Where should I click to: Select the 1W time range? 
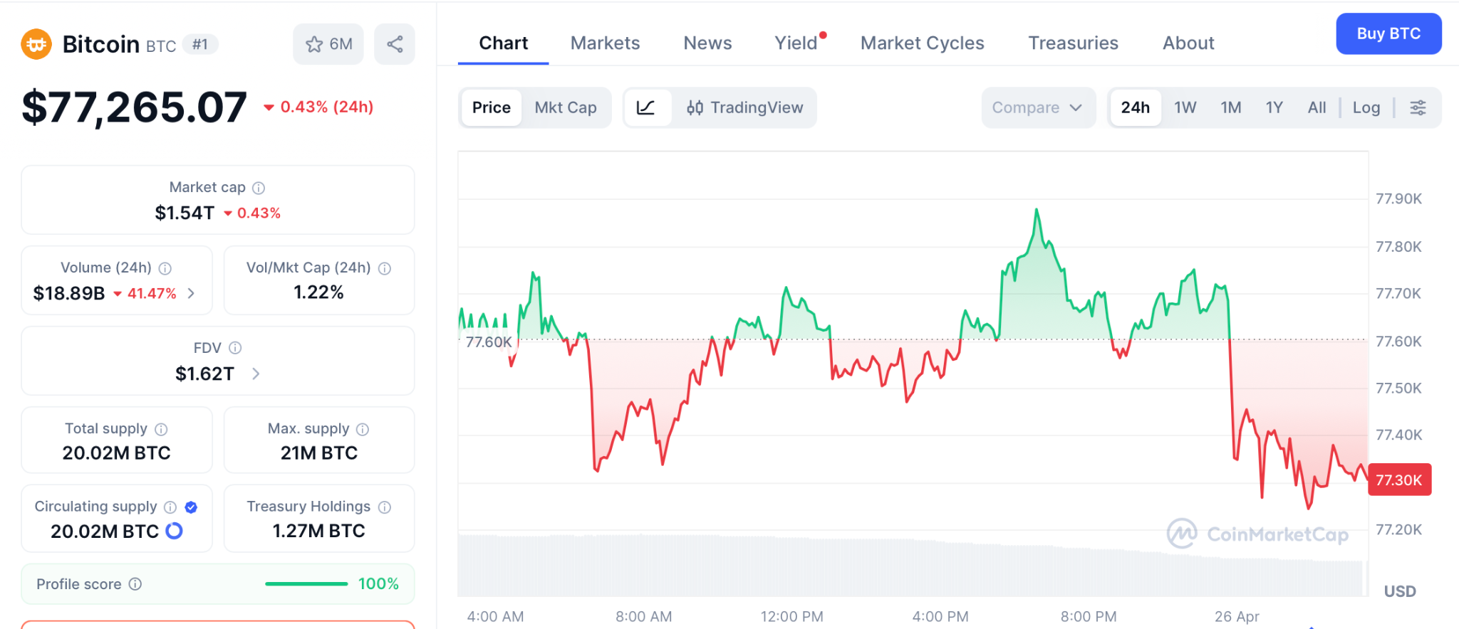[1185, 107]
